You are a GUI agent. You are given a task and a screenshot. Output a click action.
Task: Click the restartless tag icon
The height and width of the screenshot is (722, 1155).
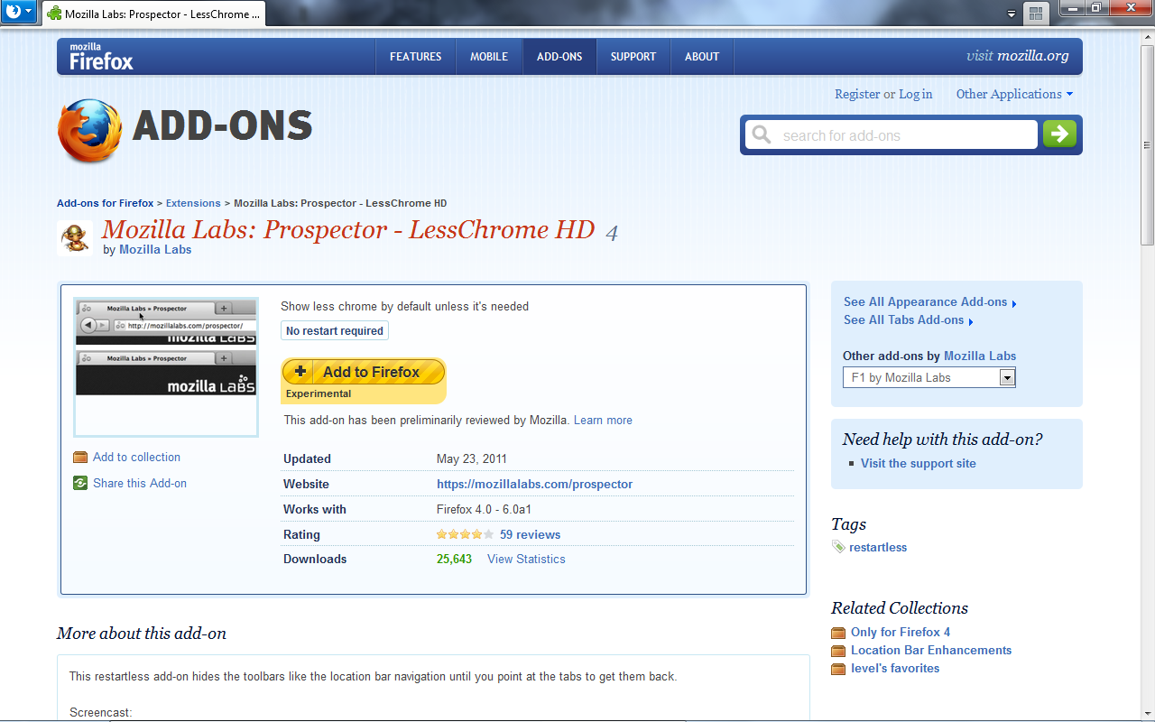tap(838, 547)
